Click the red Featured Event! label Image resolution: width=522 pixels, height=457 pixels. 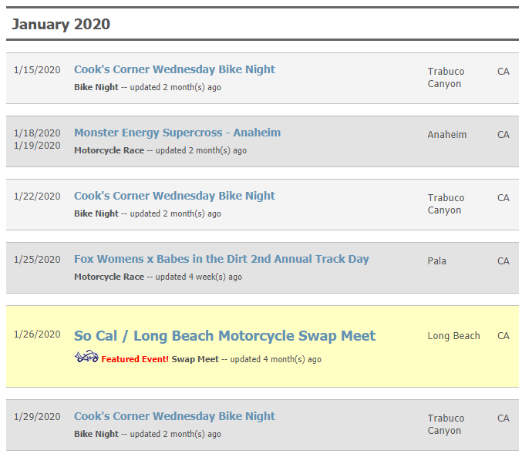pyautogui.click(x=135, y=359)
